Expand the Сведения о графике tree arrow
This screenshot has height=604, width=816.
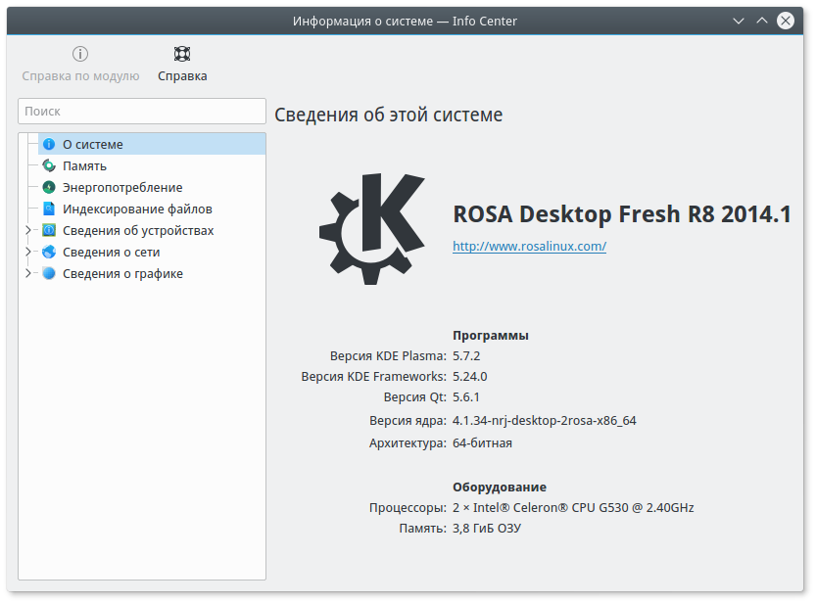pos(28,274)
